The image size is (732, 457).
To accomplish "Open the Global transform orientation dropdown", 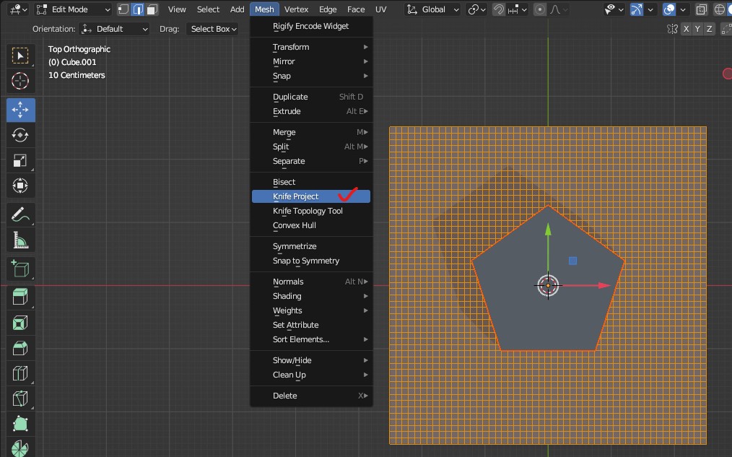I will pyautogui.click(x=433, y=9).
